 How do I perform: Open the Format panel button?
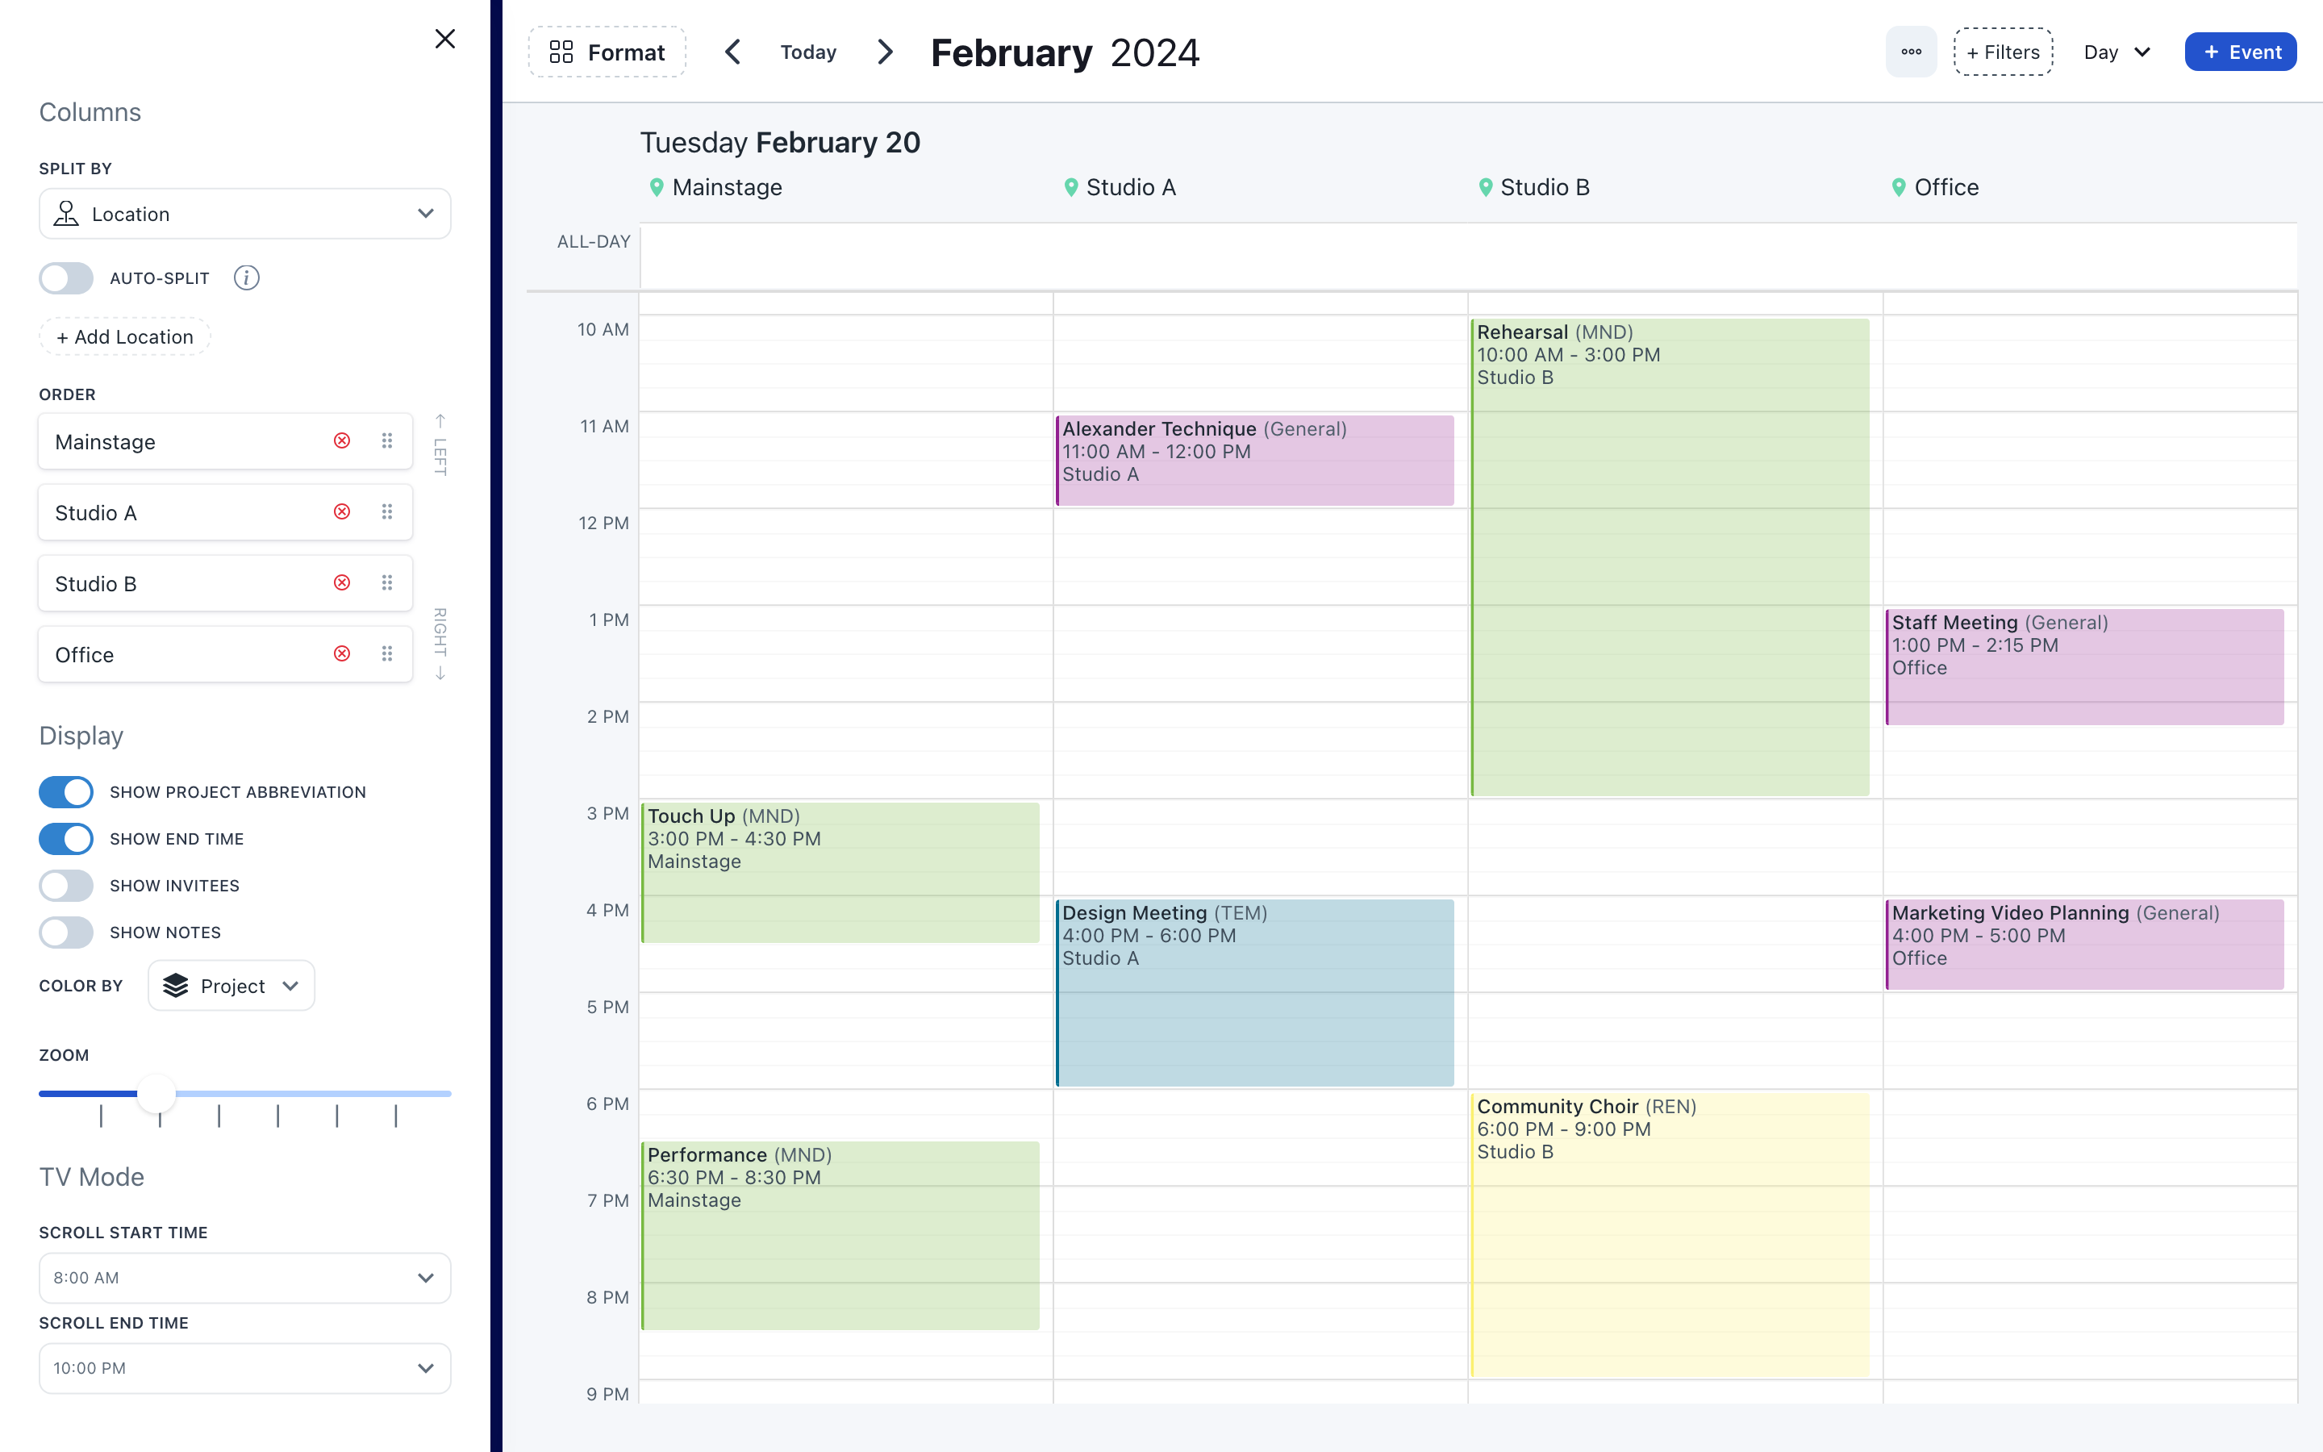[607, 52]
